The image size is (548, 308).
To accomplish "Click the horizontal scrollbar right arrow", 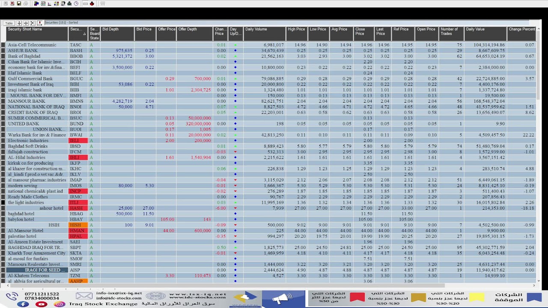I will pos(533,285).
